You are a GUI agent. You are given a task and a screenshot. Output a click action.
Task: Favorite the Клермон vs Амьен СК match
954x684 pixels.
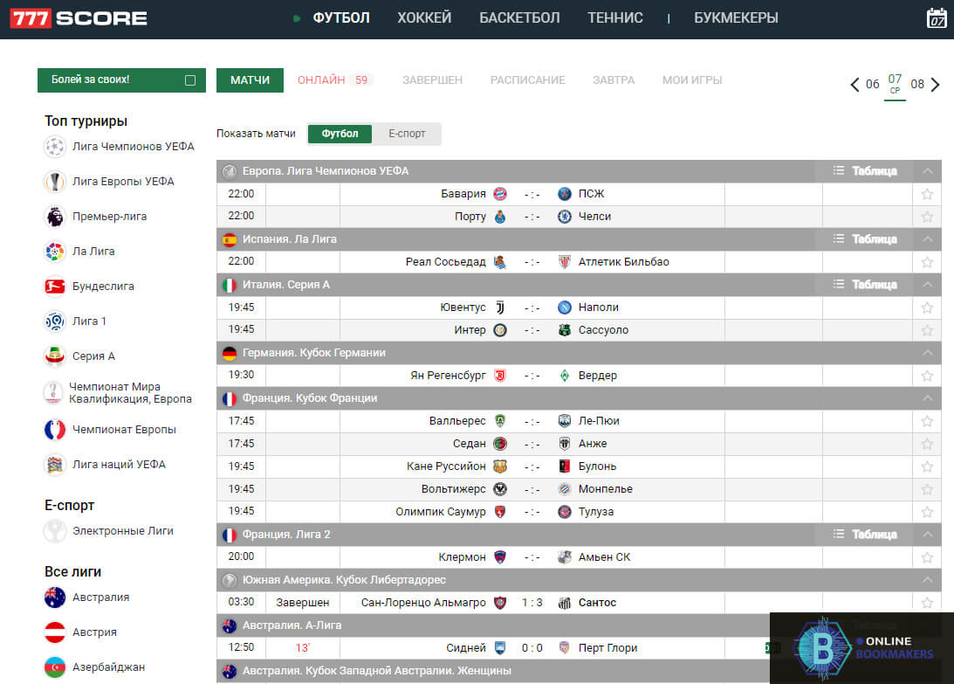(x=927, y=557)
